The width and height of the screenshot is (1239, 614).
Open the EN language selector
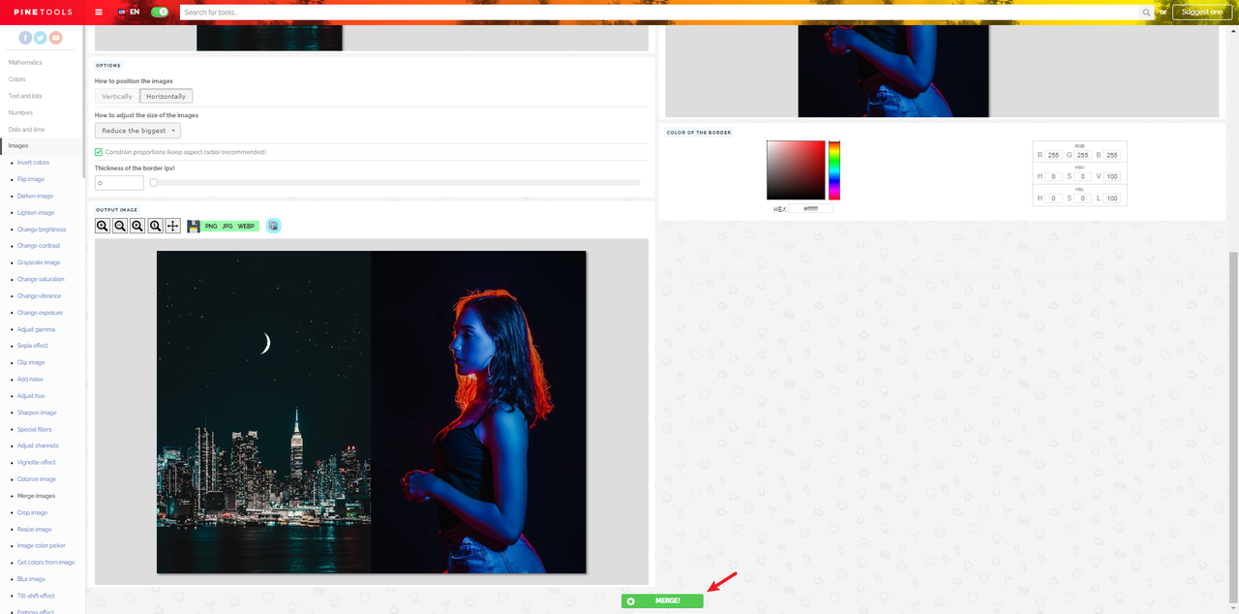(129, 12)
